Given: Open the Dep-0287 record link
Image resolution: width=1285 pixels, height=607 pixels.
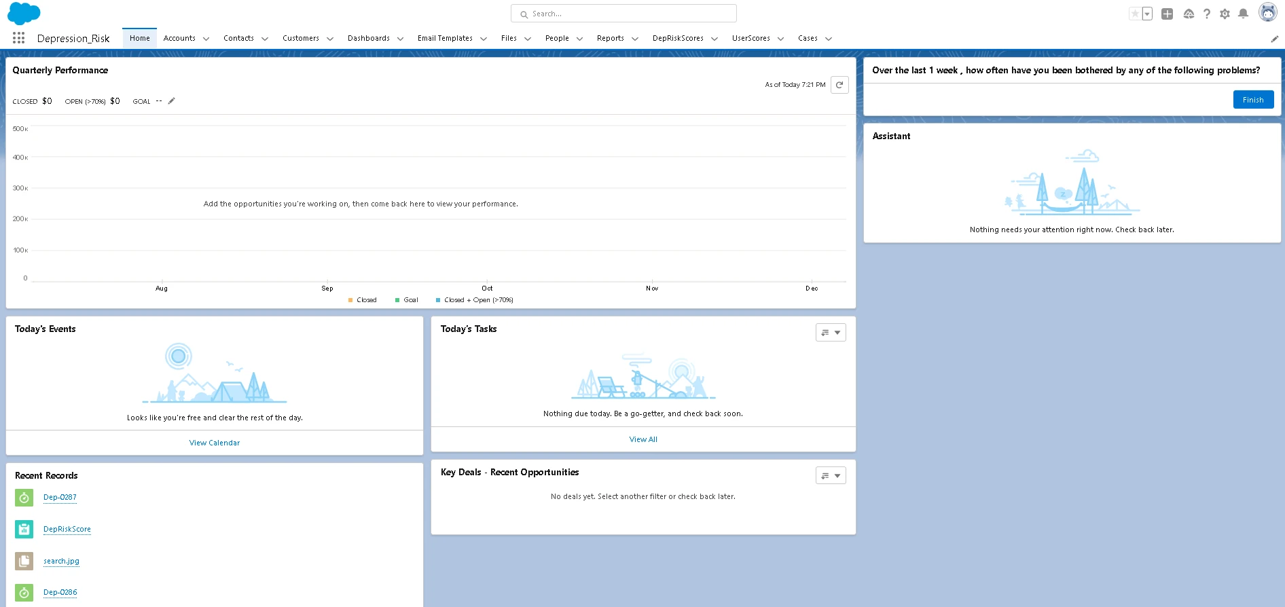Looking at the screenshot, I should [x=60, y=497].
